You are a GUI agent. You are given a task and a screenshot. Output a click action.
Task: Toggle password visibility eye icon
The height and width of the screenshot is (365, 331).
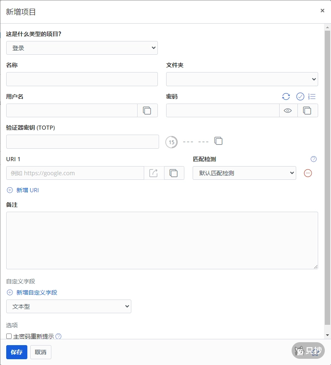pyautogui.click(x=288, y=111)
